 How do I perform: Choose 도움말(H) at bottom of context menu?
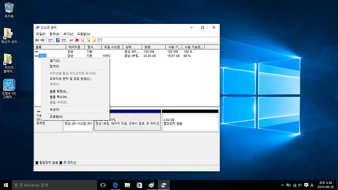tap(75, 117)
